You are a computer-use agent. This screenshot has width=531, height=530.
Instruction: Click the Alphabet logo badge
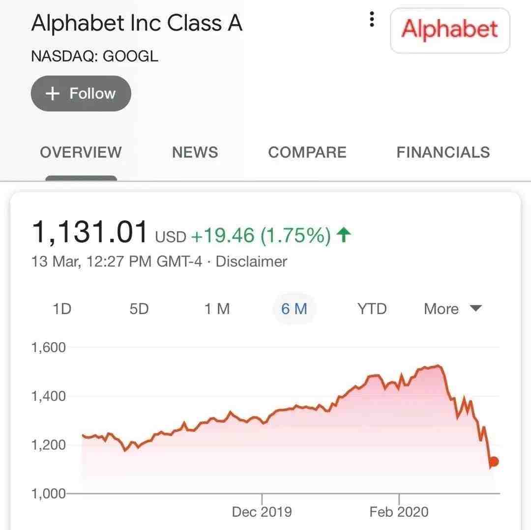pos(450,30)
